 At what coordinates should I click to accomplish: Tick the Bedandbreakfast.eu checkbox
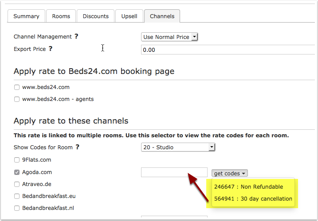click(17, 196)
